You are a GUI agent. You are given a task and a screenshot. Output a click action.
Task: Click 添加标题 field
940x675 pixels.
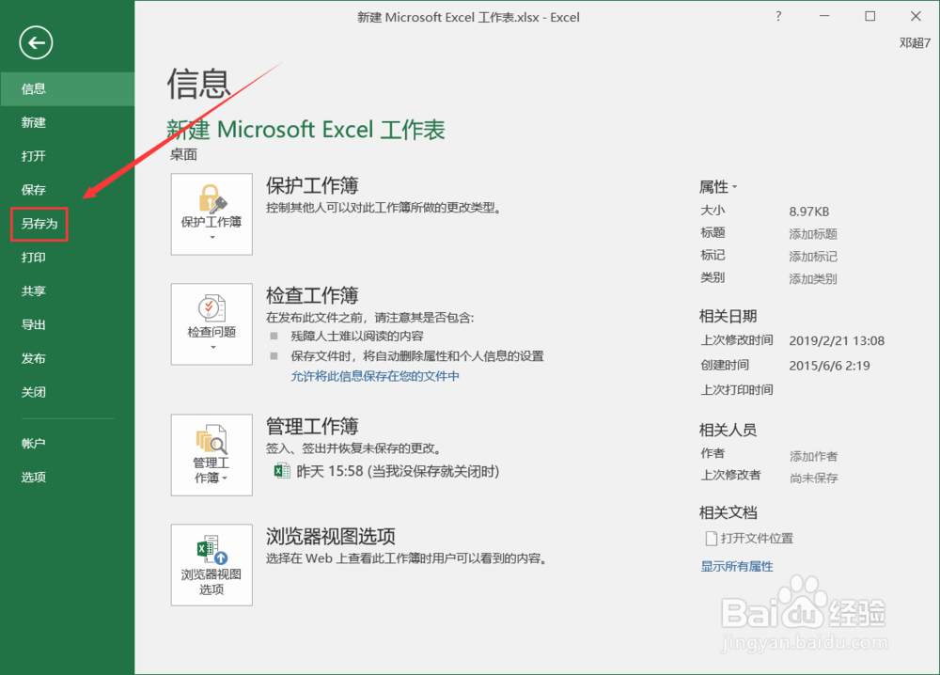click(813, 234)
